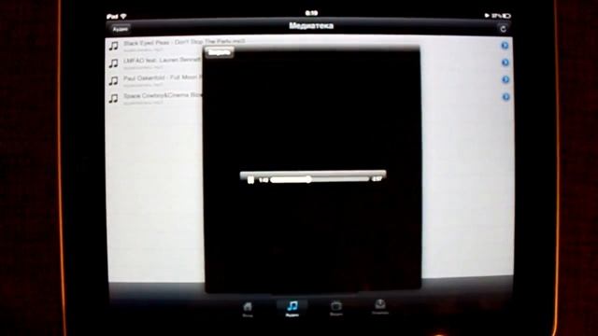Tap music note icon beside Black Eyed Peas
This screenshot has height=336, width=598.
pyautogui.click(x=113, y=46)
